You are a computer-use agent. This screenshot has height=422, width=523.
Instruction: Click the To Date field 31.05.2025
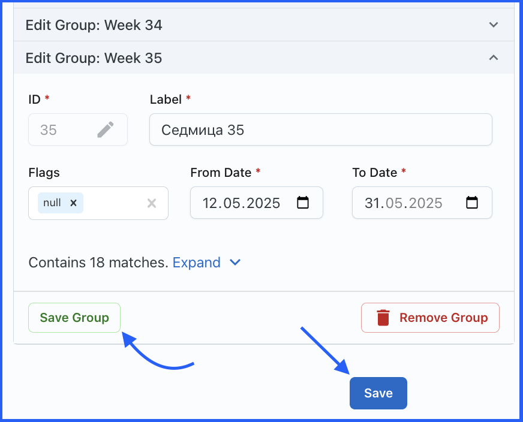coord(404,203)
